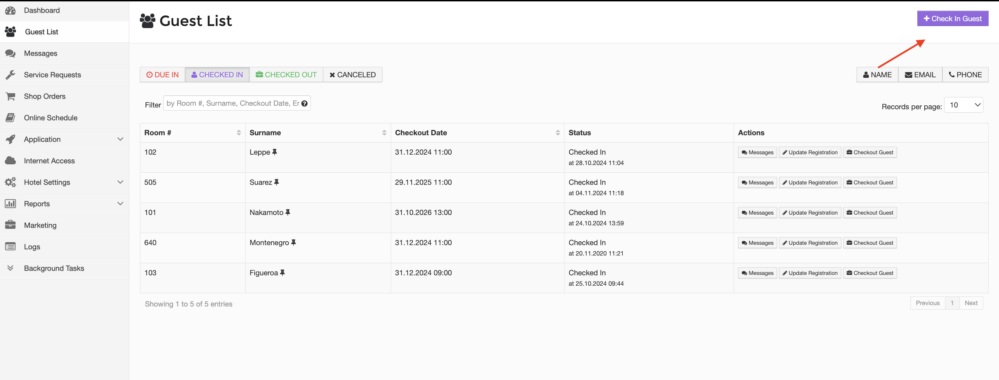Expand the Hotel Settings chevron

[x=120, y=182]
